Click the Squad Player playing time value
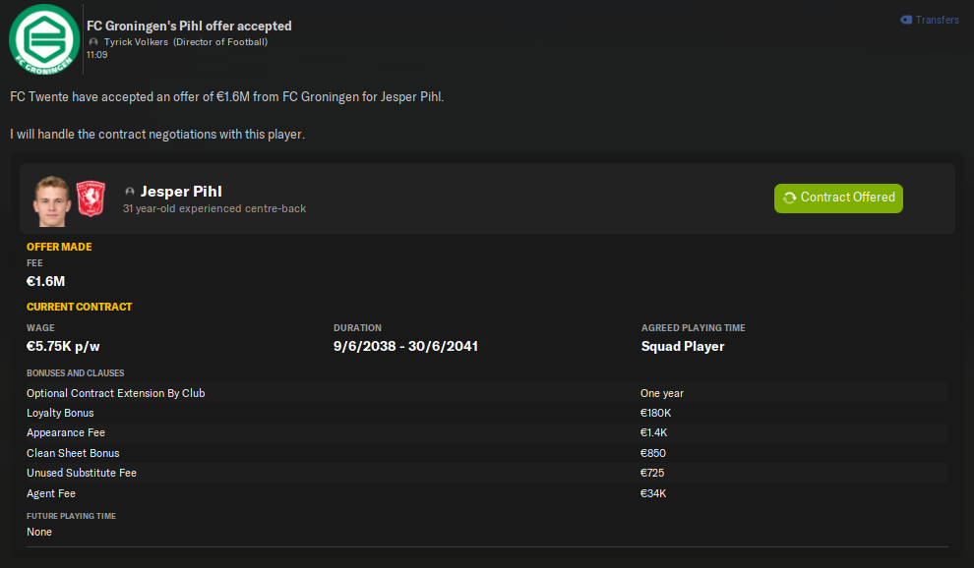 pos(683,346)
